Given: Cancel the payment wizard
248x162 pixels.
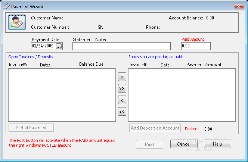Looking at the screenshot, I should tap(184, 144).
